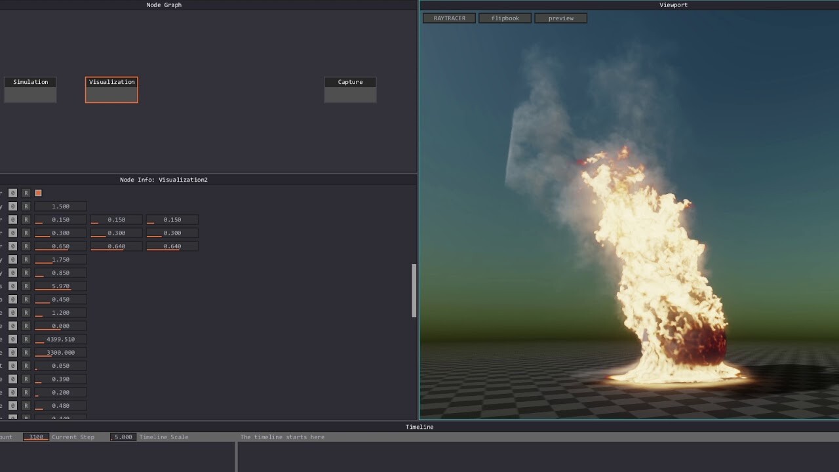This screenshot has width=839, height=472.
Task: Toggle the 0 button beside the 0.480 value
Action: point(12,405)
